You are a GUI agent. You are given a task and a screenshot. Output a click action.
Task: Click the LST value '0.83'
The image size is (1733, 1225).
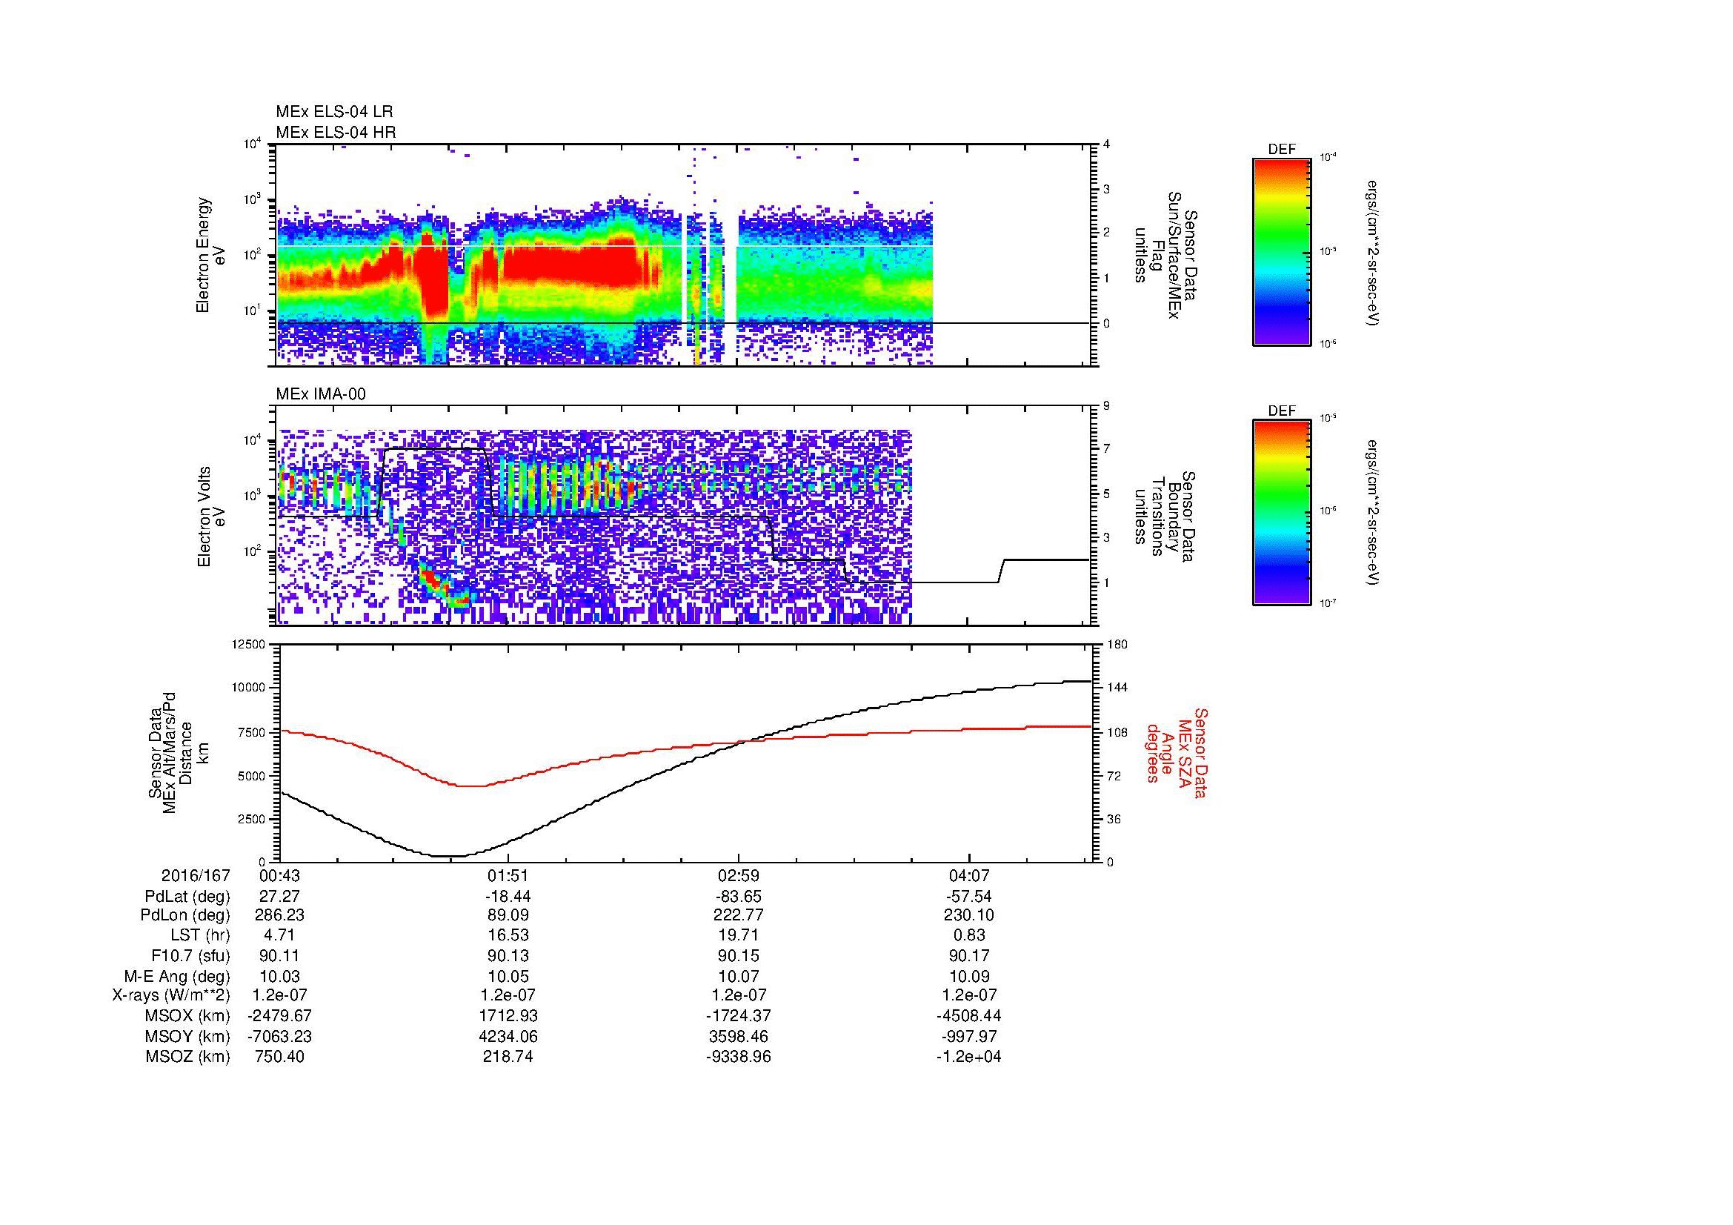tap(968, 936)
